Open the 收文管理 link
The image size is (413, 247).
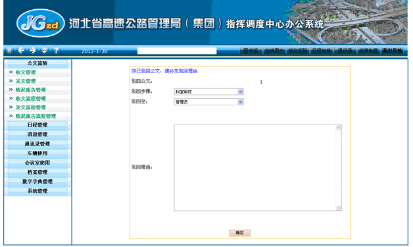click(x=26, y=72)
